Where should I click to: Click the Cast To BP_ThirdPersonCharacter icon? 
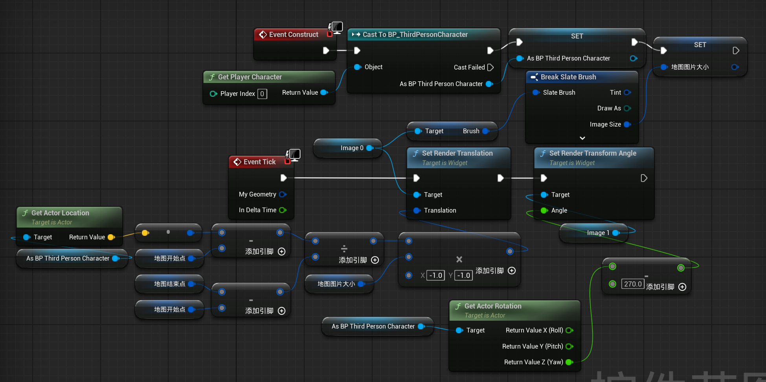356,35
